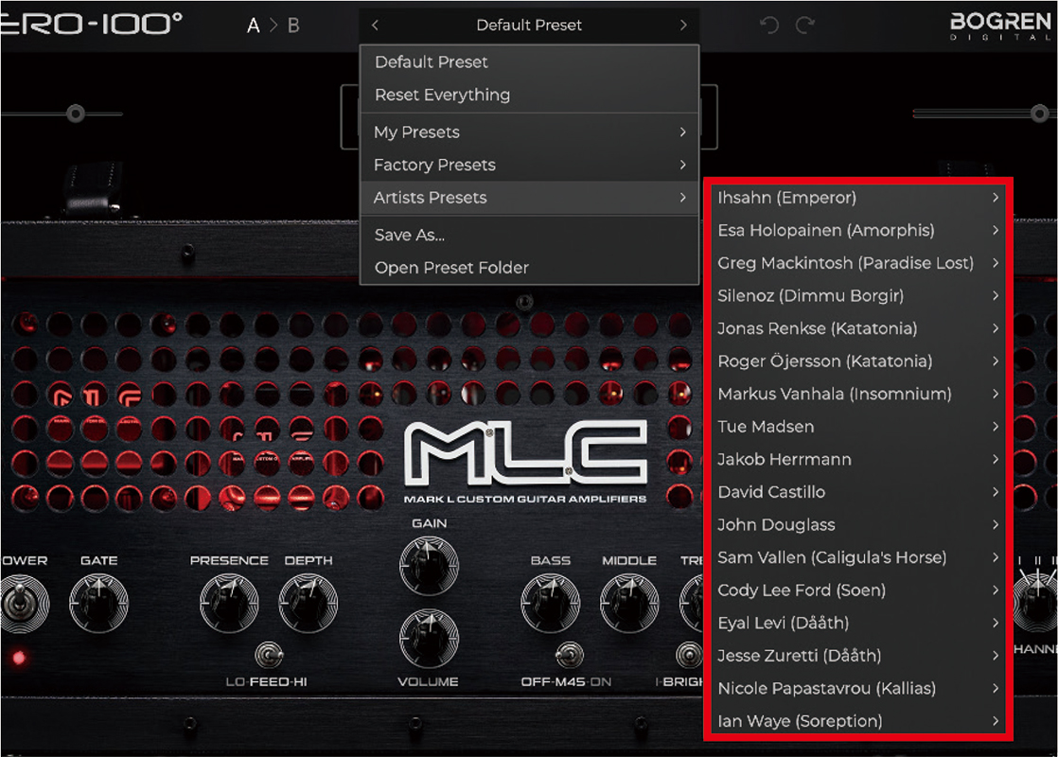Flip the OFF-M45-ON switch
The height and width of the screenshot is (757, 1058).
click(569, 655)
